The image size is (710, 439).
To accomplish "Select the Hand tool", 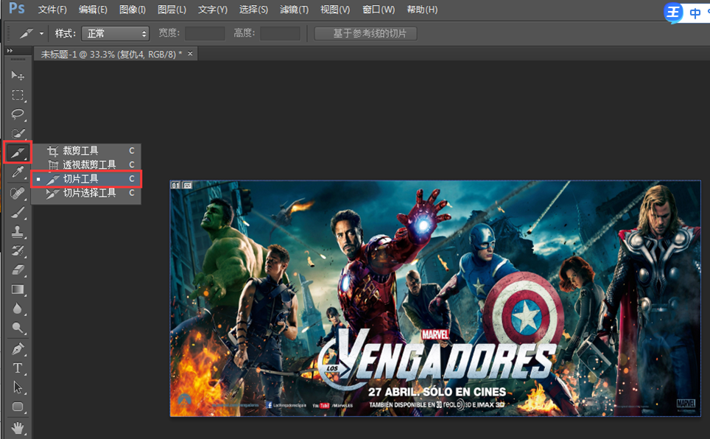I will point(18,426).
